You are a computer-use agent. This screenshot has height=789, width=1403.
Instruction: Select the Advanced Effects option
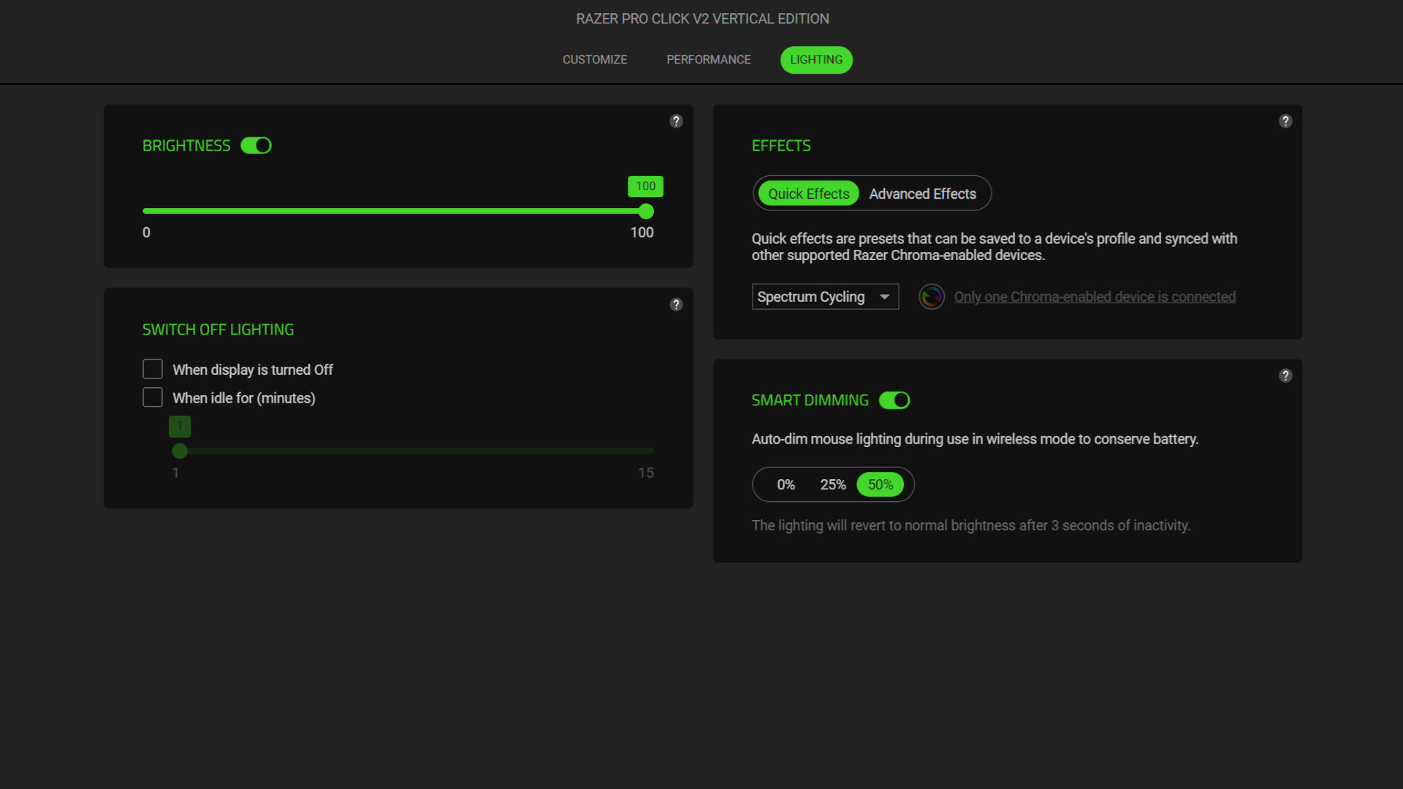pyautogui.click(x=922, y=193)
